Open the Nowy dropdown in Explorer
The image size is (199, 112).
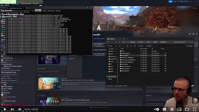coord(110,46)
